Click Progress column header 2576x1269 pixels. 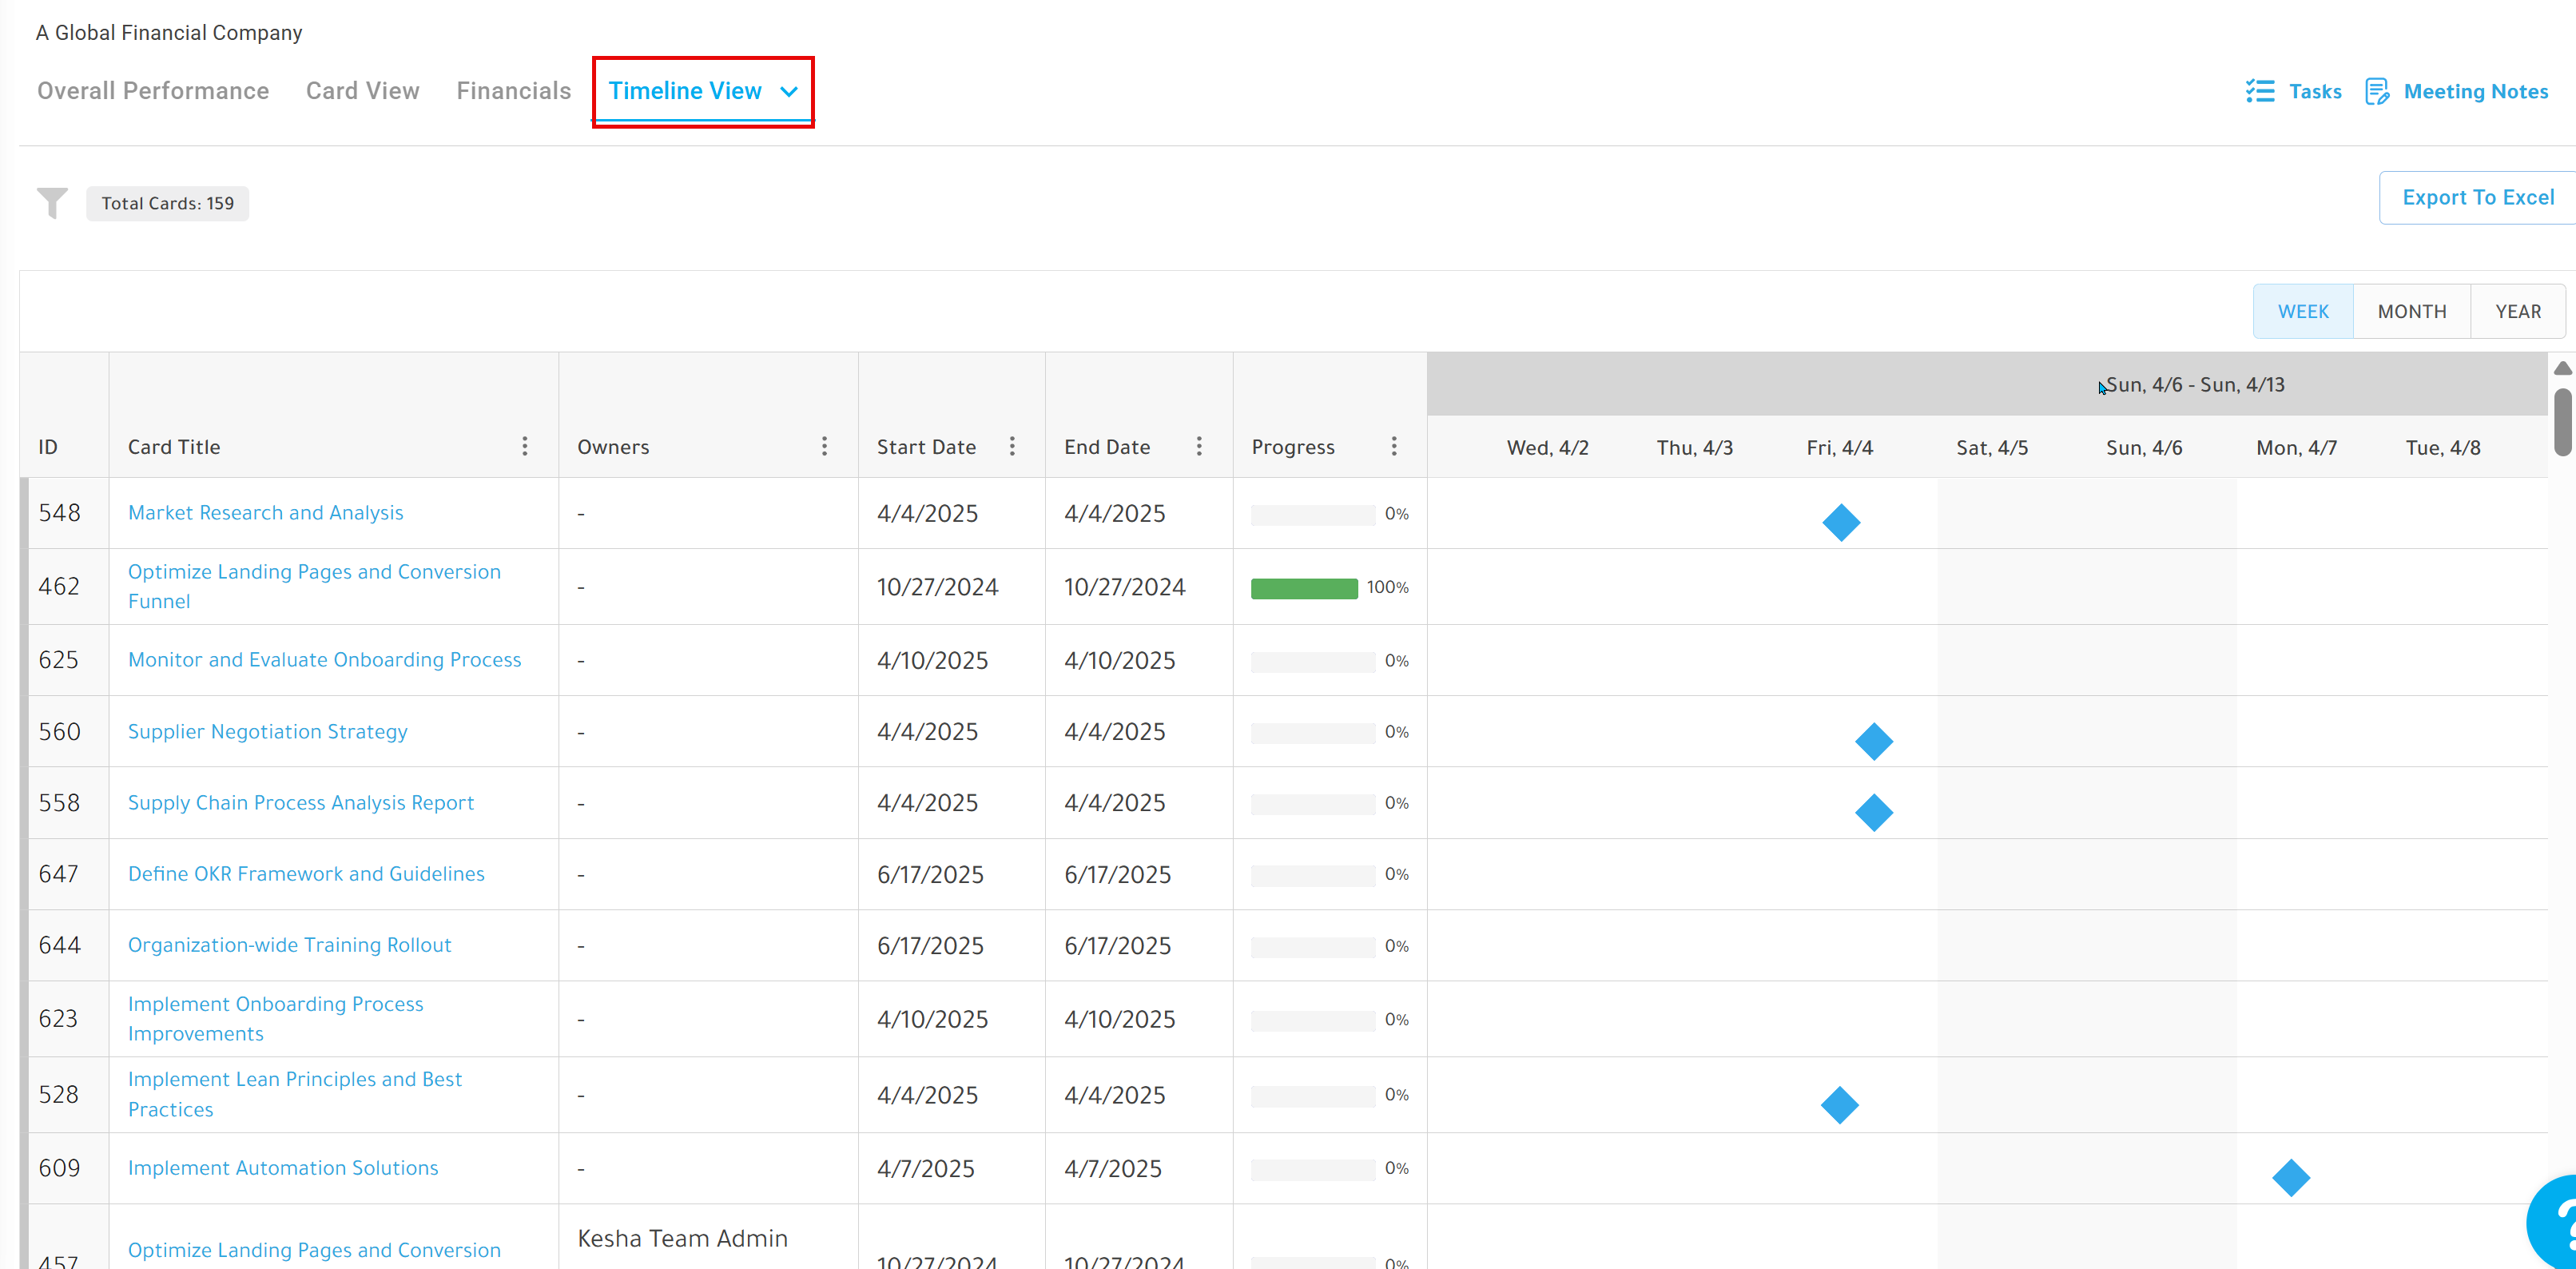(x=1293, y=446)
